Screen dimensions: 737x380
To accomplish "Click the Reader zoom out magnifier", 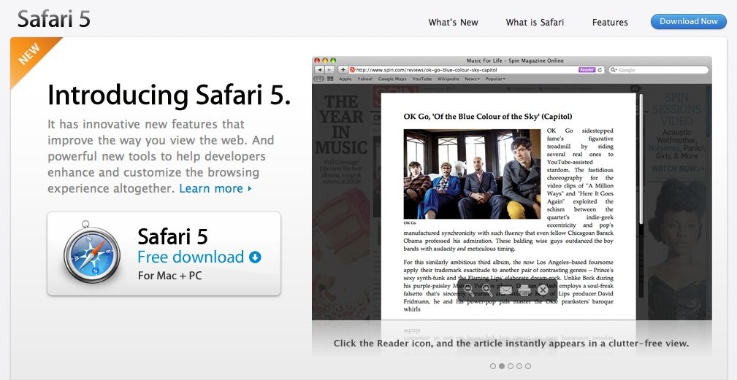I will click(x=469, y=290).
